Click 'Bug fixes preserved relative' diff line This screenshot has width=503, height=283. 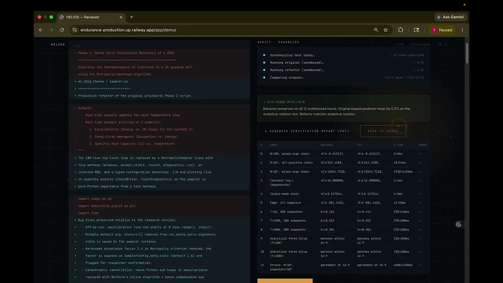127,220
